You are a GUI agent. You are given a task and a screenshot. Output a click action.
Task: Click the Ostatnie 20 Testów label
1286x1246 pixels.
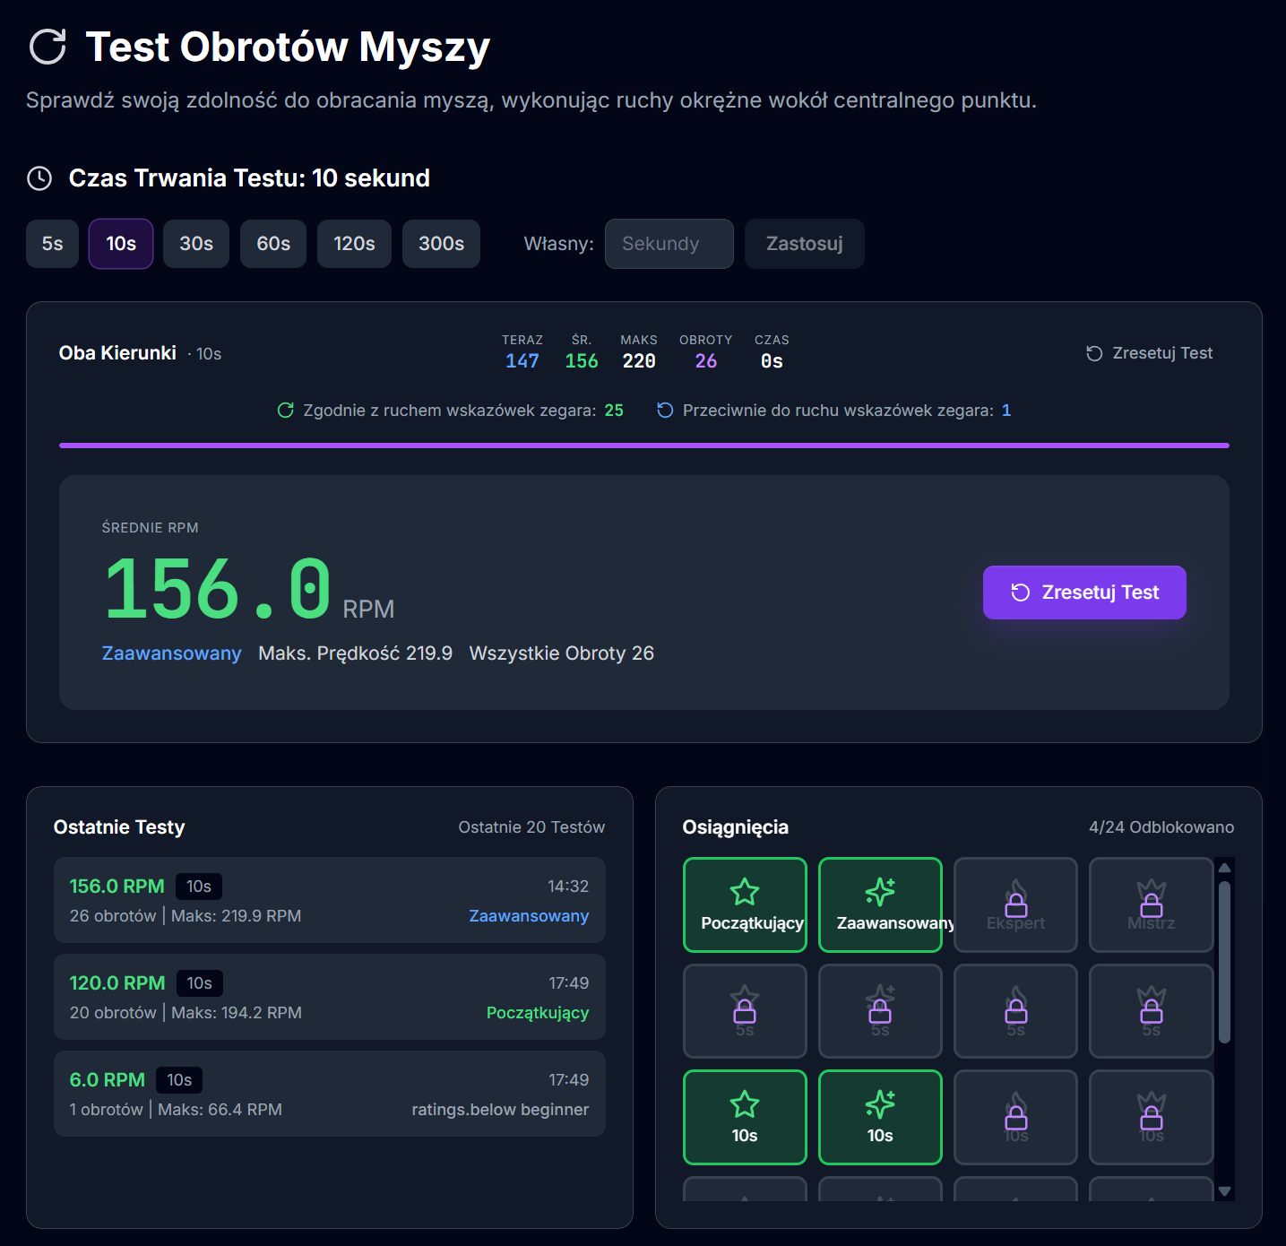(531, 827)
